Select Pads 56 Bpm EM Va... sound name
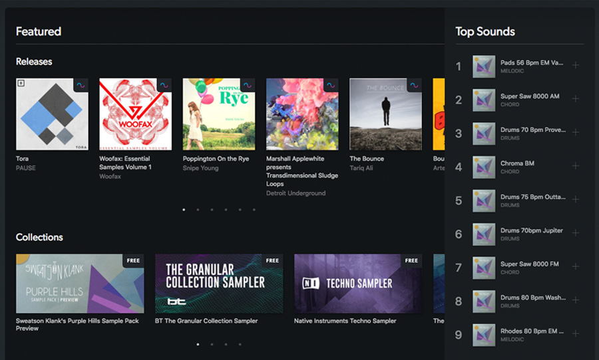 tap(532, 62)
